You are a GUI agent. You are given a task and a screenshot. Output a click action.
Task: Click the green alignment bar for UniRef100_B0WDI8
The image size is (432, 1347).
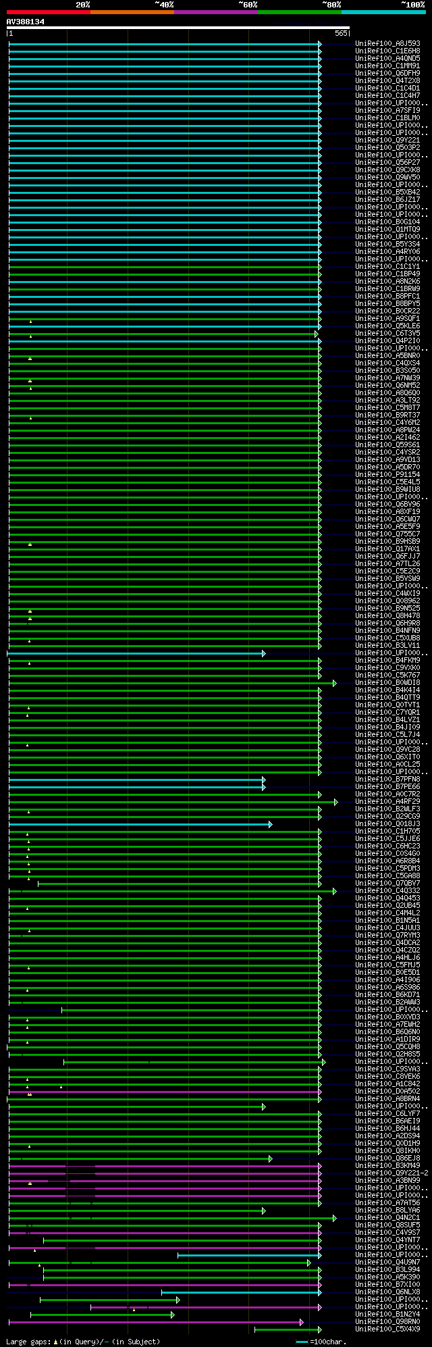coord(172,683)
